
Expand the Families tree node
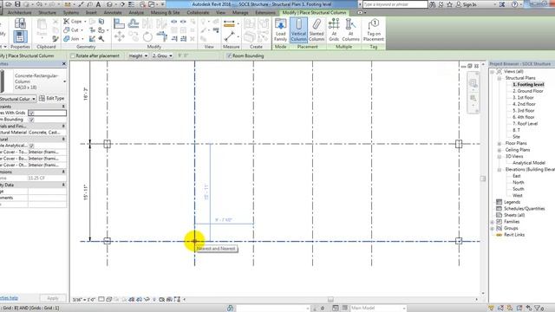point(492,222)
